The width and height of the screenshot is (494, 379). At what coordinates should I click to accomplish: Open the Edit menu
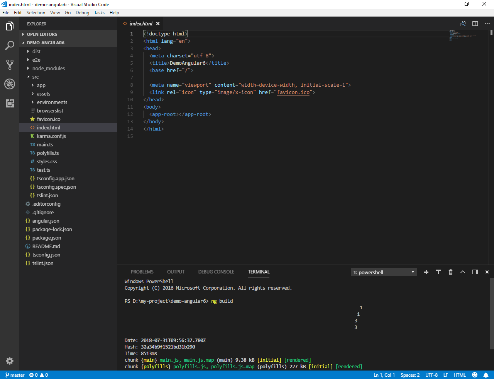point(18,13)
